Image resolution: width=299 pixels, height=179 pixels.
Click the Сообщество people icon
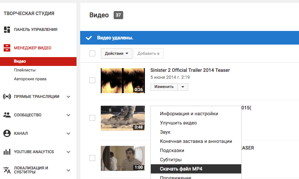7,115
